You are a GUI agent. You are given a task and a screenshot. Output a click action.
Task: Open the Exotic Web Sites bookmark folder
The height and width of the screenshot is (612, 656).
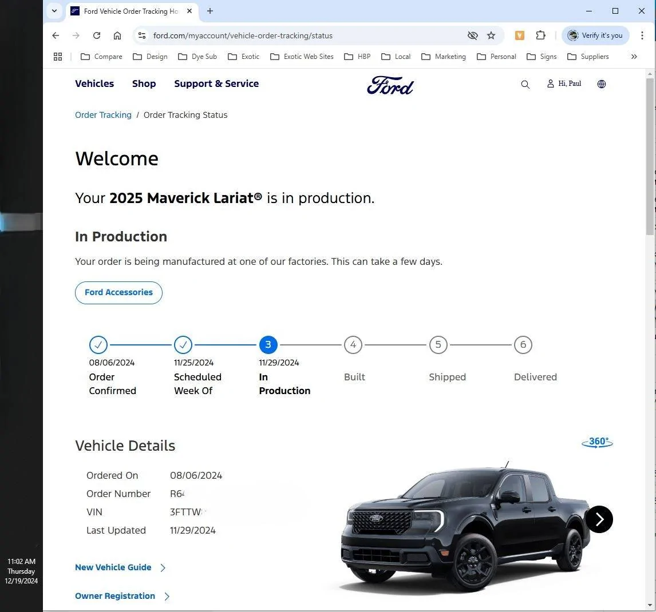(302, 57)
